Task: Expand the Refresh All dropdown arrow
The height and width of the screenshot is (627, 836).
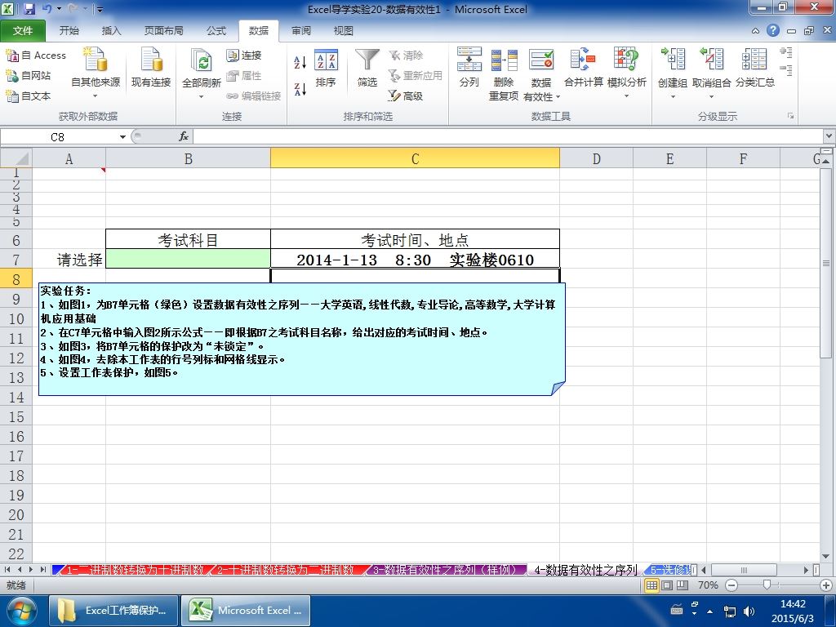Action: pyautogui.click(x=202, y=97)
